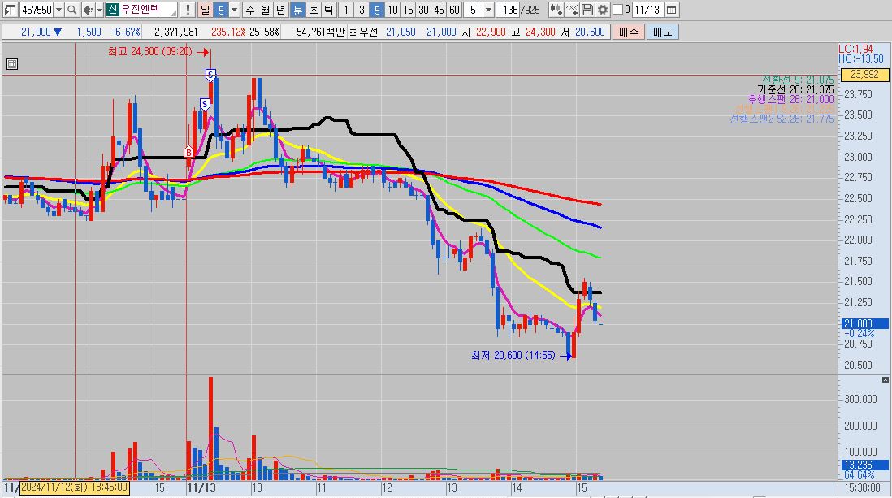Click the 매도 sell button
The image size is (892, 498).
coord(663,32)
